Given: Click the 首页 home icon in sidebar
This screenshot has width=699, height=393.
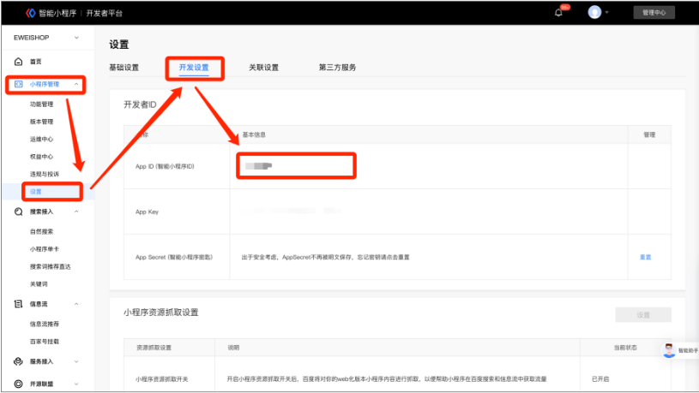Looking at the screenshot, I should tap(18, 62).
